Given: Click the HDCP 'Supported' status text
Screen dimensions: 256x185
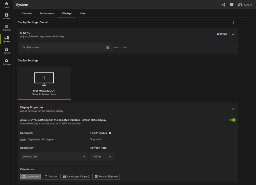Looking at the screenshot, I should [96, 139].
